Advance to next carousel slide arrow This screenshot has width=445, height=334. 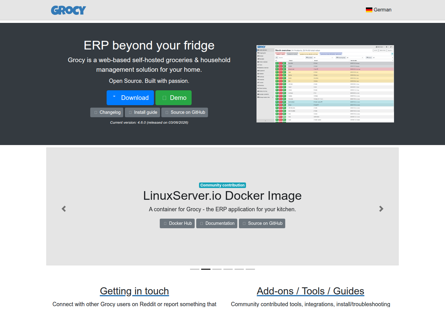coord(381,209)
